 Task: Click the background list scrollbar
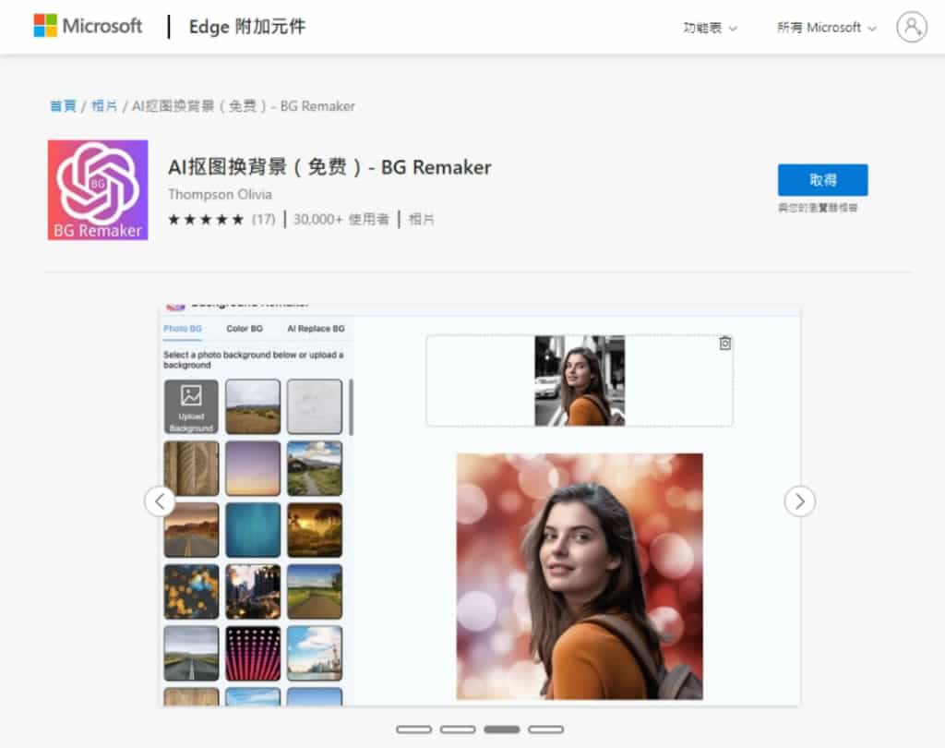351,406
